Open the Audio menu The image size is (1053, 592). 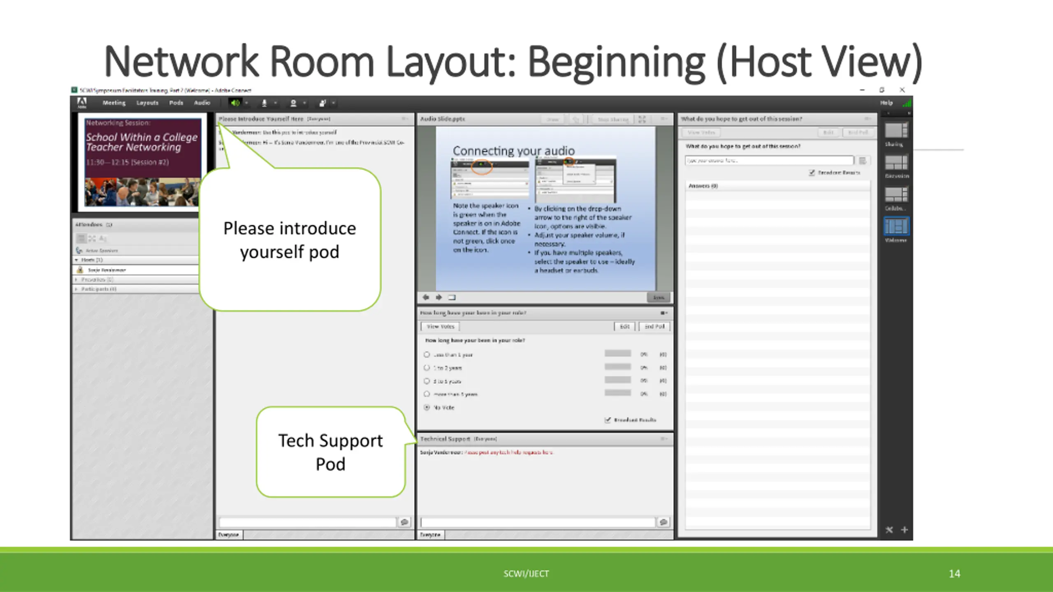(x=202, y=103)
